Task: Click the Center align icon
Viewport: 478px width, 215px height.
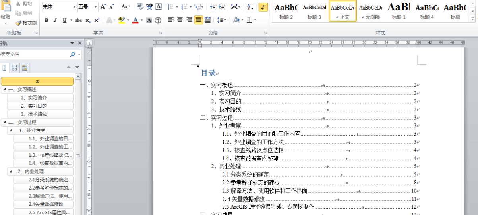Action: click(180, 20)
